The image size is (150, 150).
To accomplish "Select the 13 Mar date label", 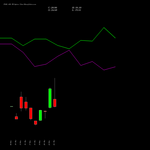I will (x=20, y=143).
